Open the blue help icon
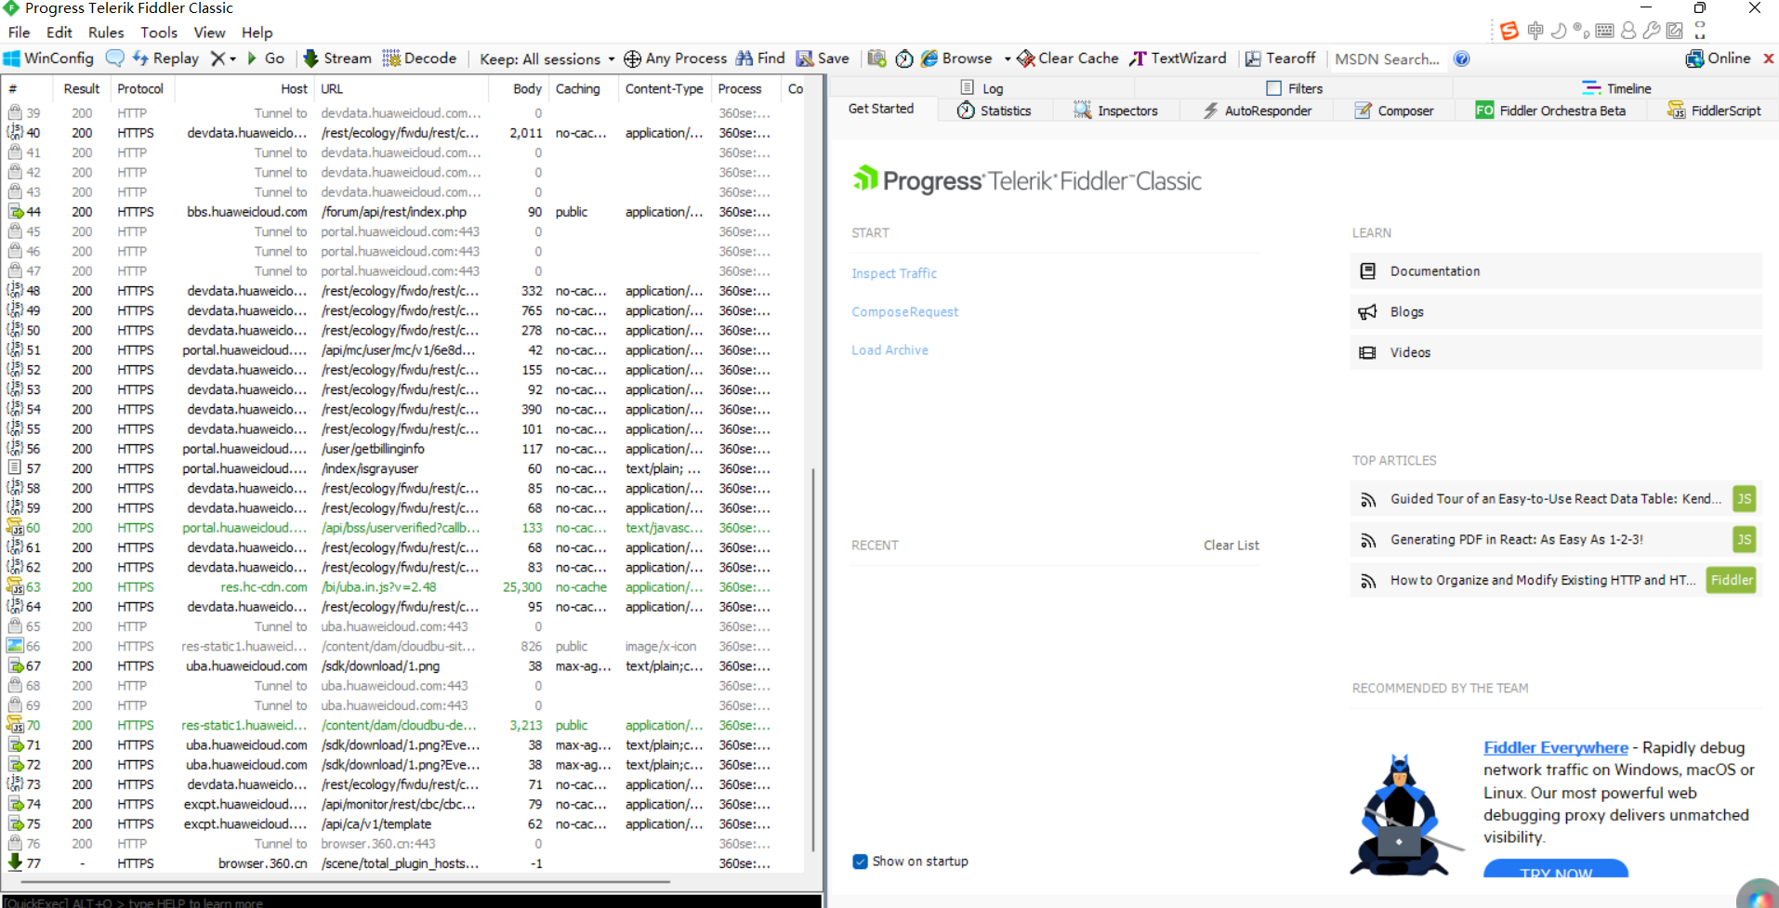Viewport: 1779px width, 908px height. pos(1462,59)
